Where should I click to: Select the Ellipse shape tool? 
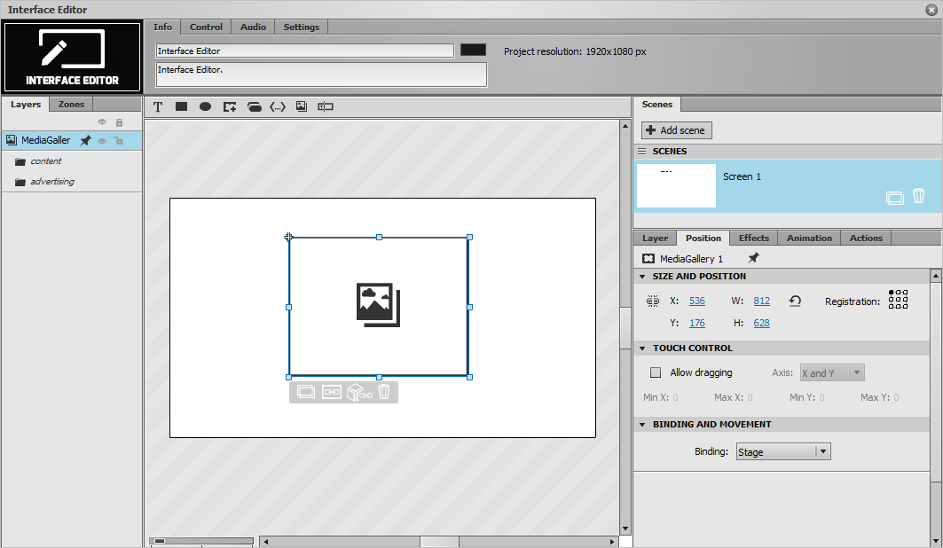(205, 106)
